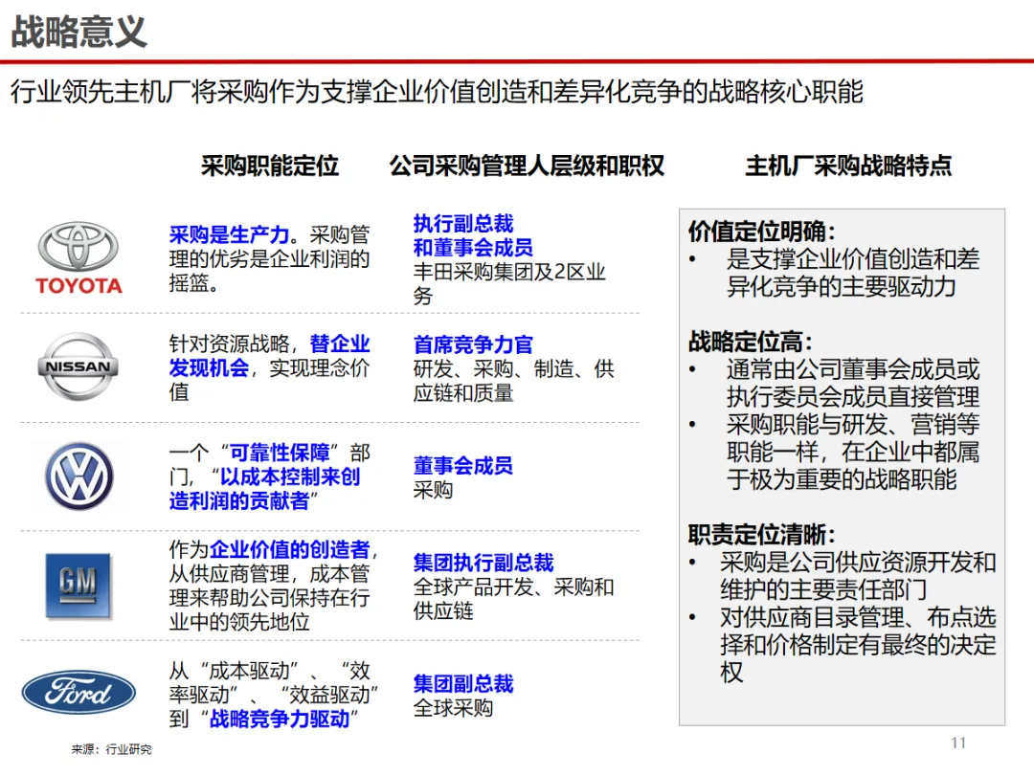
Task: Select the blue phrase 战略竞争力驱动
Action: pyautogui.click(x=280, y=719)
